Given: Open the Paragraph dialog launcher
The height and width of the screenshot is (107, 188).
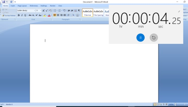Looking at the screenshot, I should [x=80, y=19].
